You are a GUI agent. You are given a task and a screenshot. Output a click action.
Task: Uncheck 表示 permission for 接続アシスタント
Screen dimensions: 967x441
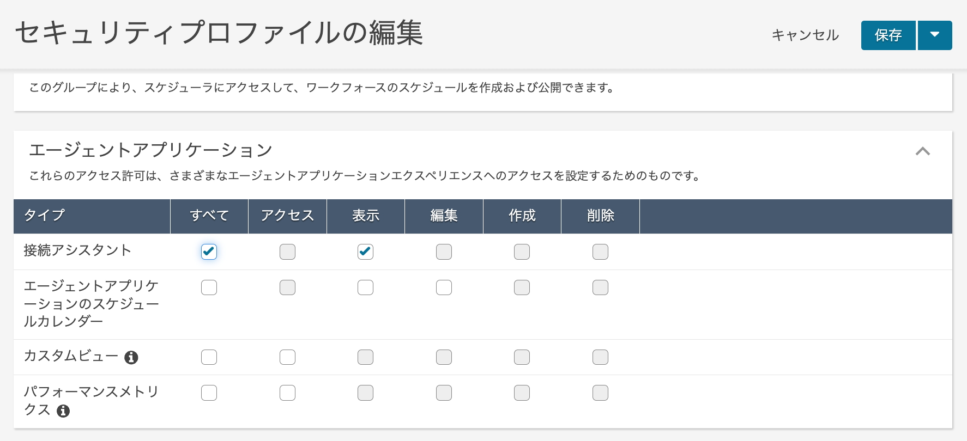365,252
